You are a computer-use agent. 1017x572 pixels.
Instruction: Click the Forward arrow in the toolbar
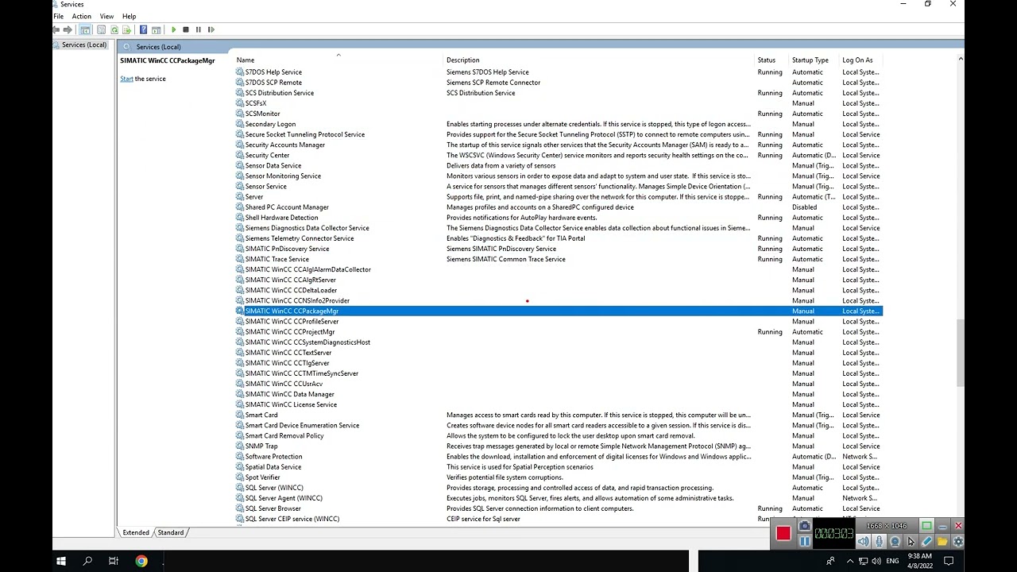tap(68, 29)
